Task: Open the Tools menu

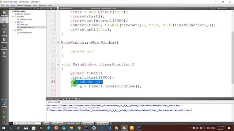Action: (x=35, y=5)
